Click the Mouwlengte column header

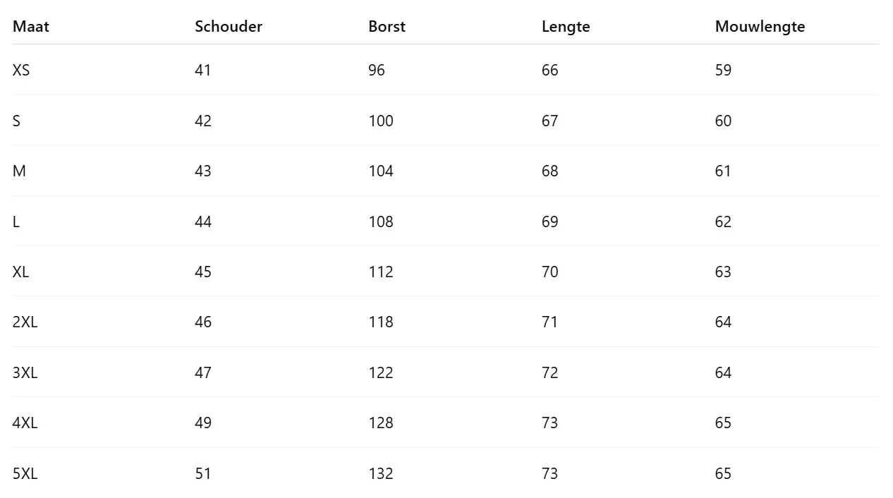tap(760, 27)
